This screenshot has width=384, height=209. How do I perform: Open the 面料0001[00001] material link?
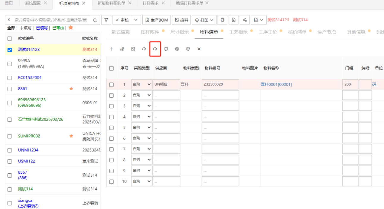click(276, 85)
